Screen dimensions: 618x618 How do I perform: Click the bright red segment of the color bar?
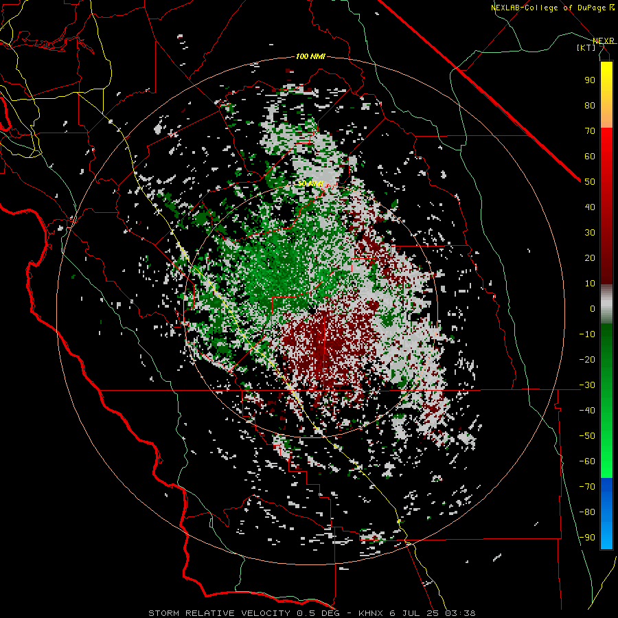(x=606, y=154)
